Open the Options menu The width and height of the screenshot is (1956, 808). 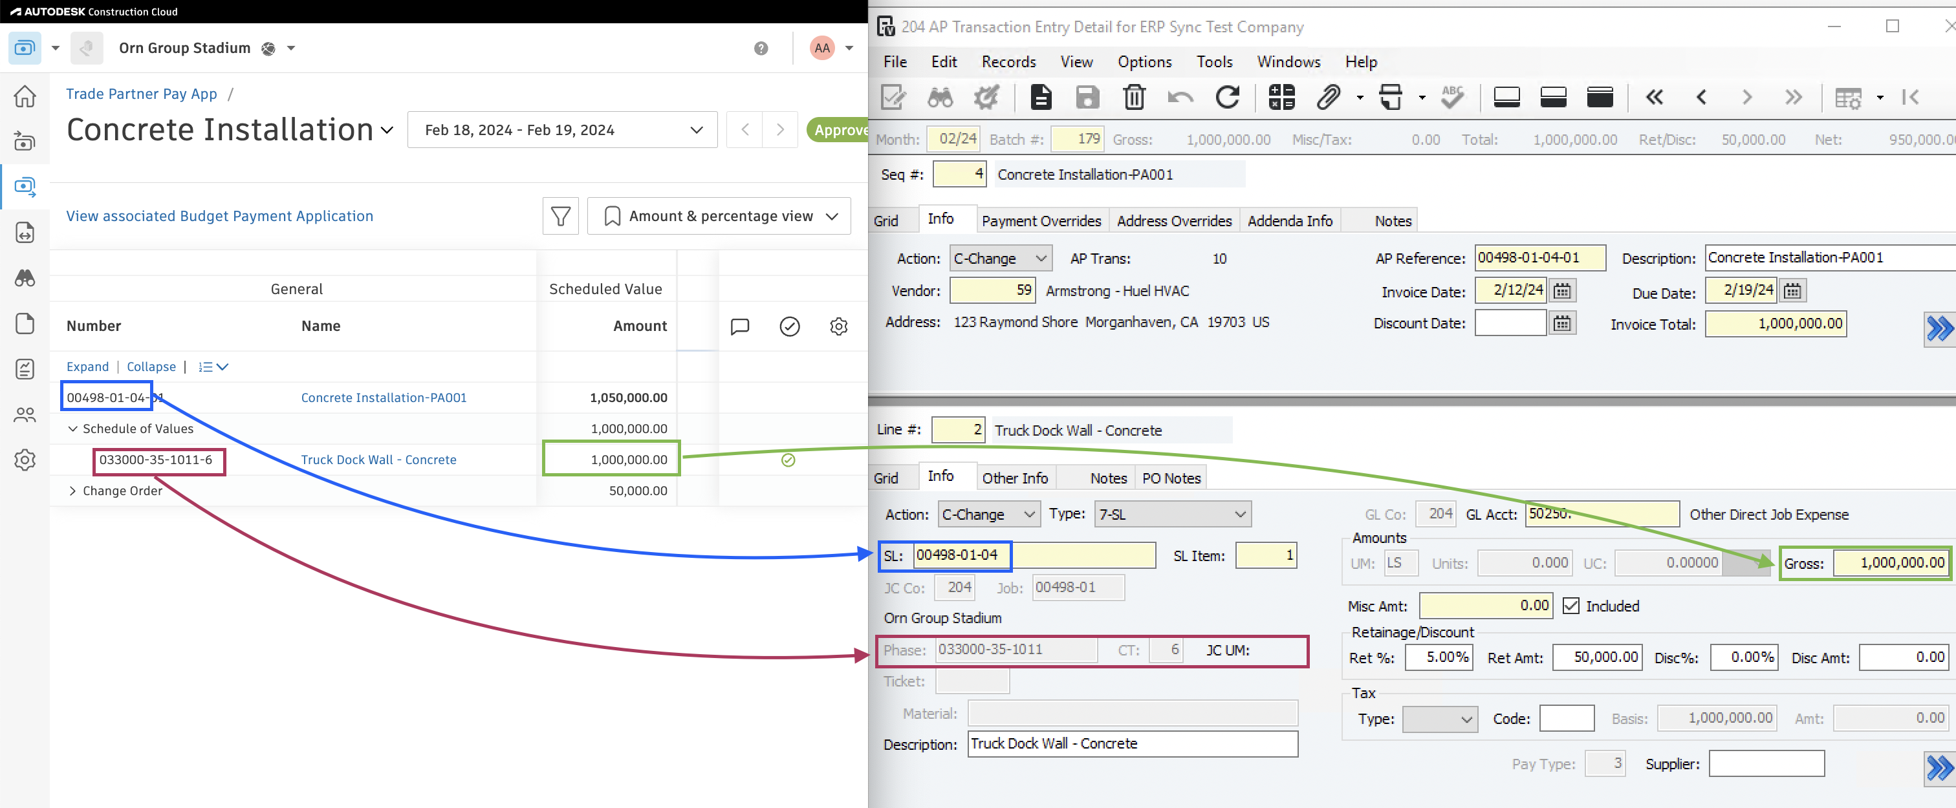pos(1144,62)
